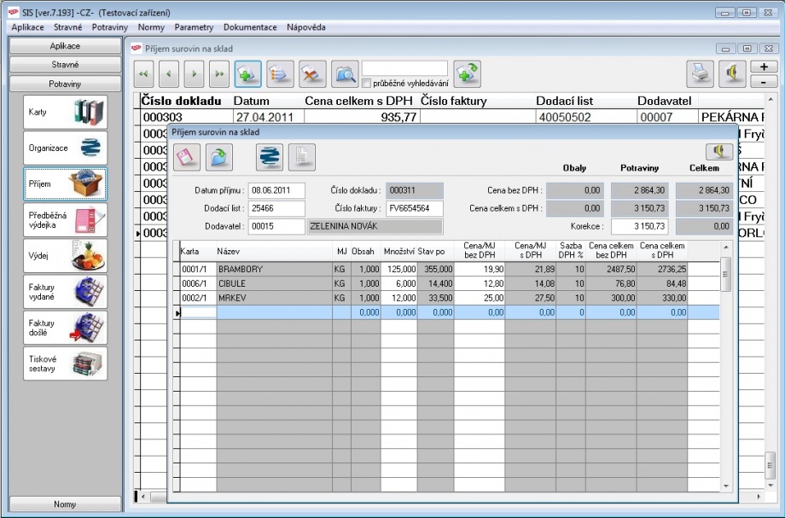785x518 pixels.
Task: Click the minus zoom button
Action: [x=764, y=82]
